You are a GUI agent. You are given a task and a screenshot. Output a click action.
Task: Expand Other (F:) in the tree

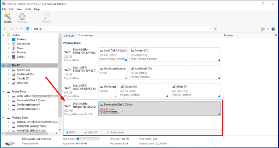8,83
